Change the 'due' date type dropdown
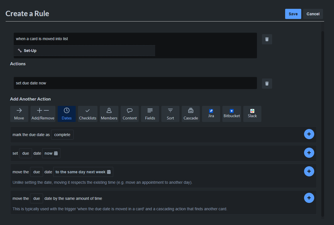 25,153
